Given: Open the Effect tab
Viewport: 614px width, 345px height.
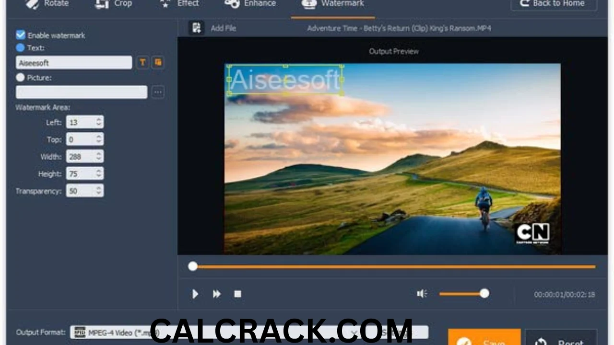Looking at the screenshot, I should click(x=178, y=4).
